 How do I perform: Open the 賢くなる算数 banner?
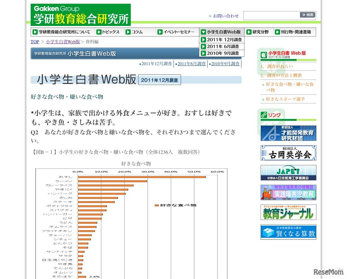(288, 232)
